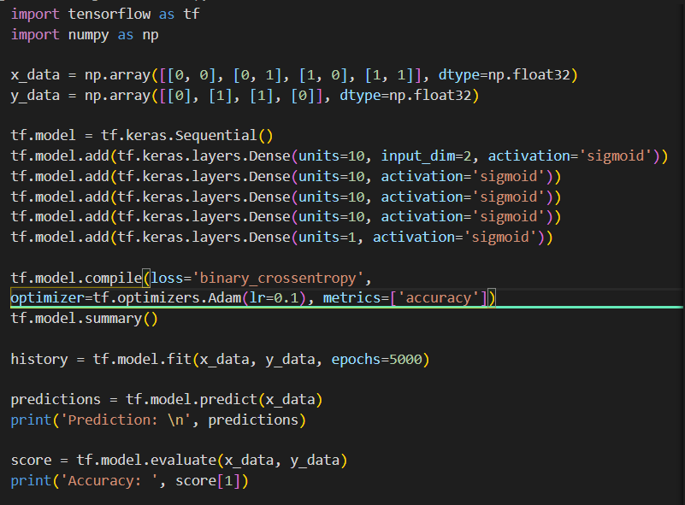Click tf.model.predict(x_data) call
This screenshot has height=505, width=685.
[224, 399]
